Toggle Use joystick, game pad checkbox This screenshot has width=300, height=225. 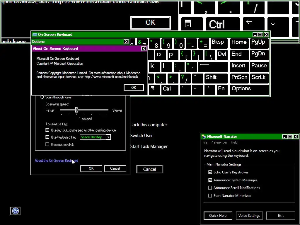pos(47,130)
